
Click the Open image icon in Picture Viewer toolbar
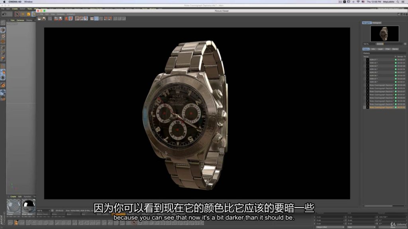click(x=39, y=18)
